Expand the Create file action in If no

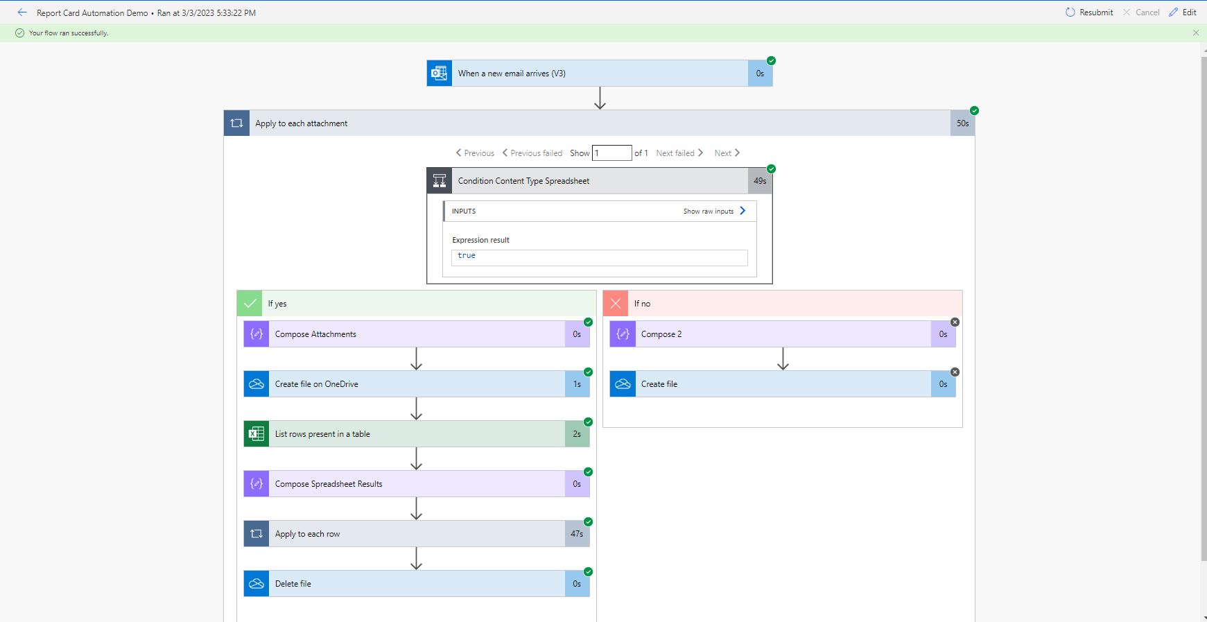[782, 384]
